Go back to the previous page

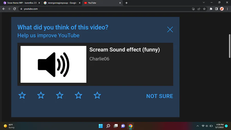4,9
